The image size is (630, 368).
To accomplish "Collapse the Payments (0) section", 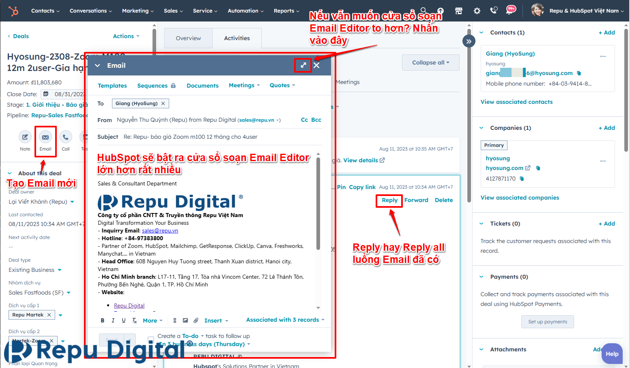I will pos(482,277).
